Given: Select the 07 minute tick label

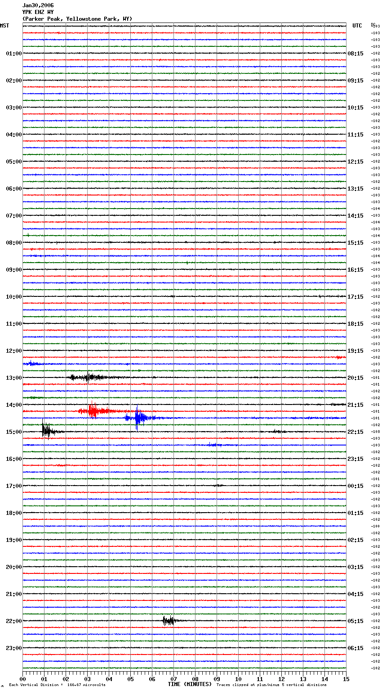Looking at the screenshot, I should (173, 679).
